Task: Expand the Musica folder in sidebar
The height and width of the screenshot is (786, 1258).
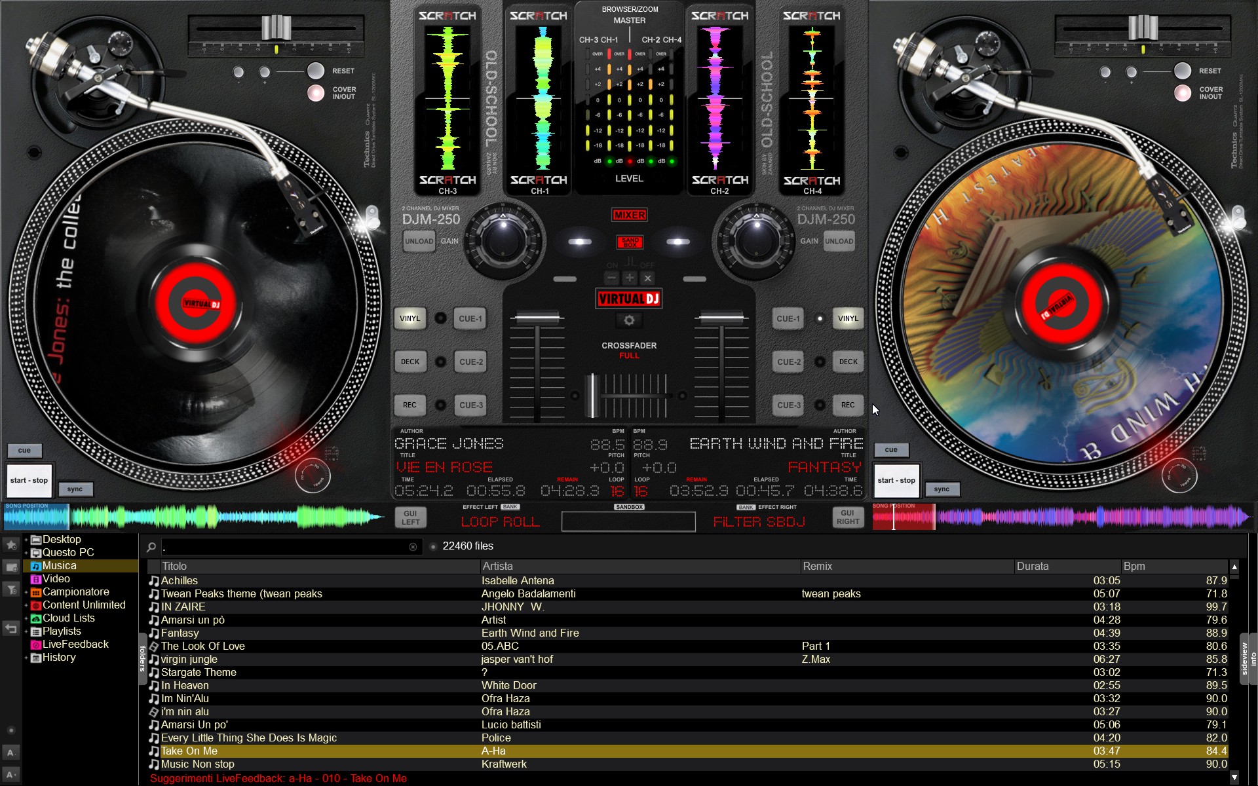Action: (24, 564)
